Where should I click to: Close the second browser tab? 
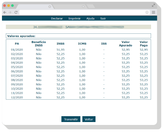tap(83, 6)
